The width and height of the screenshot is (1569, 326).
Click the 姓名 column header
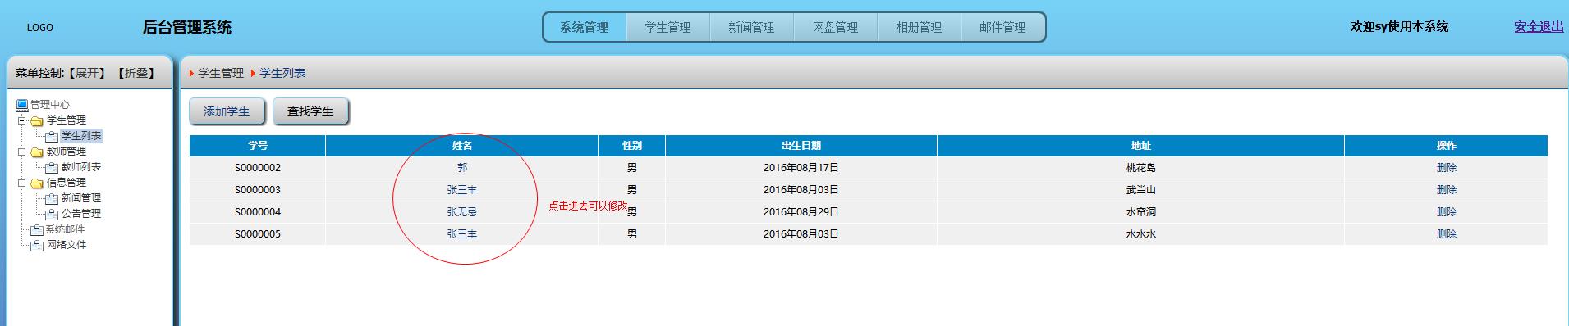coord(462,145)
